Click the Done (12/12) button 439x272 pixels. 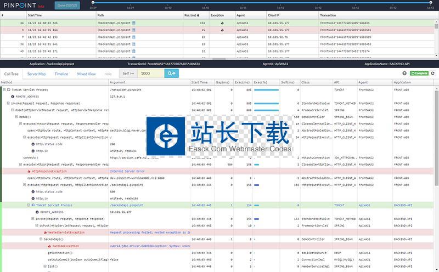tap(67, 5)
